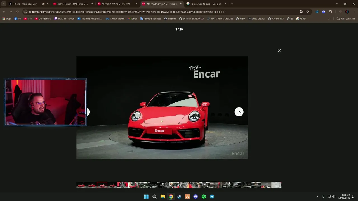Open a new browser tab
This screenshot has width=358, height=201.
click(232, 4)
